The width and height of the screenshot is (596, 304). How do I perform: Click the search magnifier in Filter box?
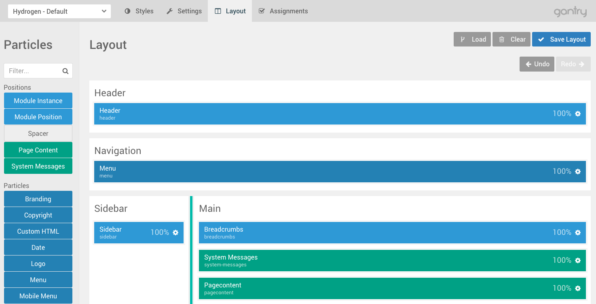click(66, 71)
